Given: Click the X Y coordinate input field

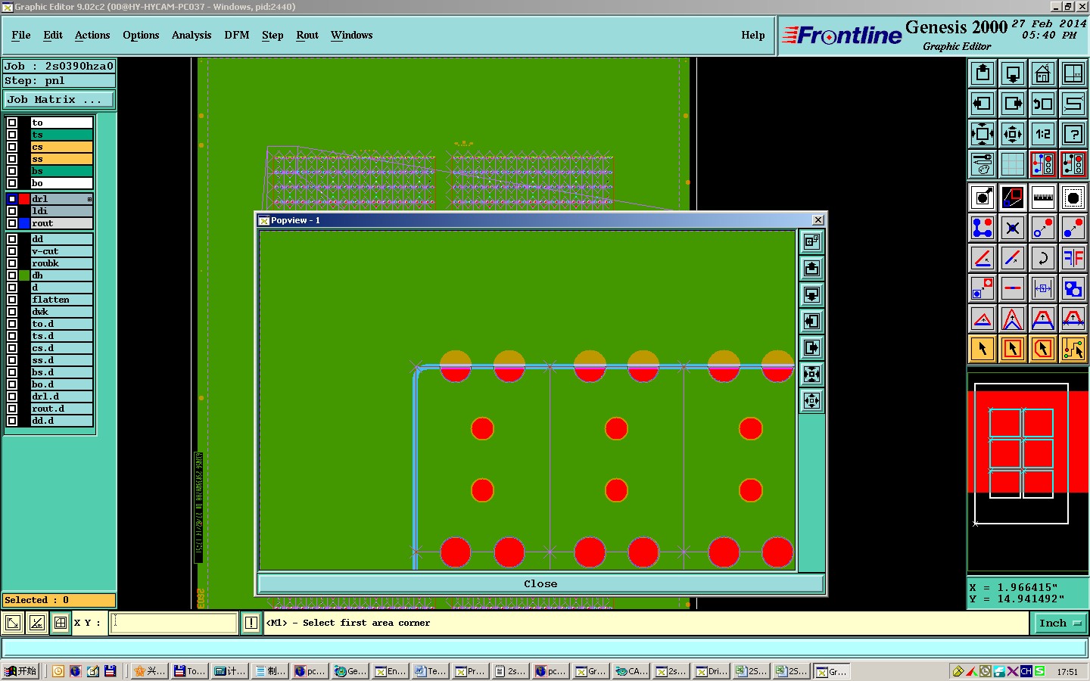Looking at the screenshot, I should click(174, 623).
